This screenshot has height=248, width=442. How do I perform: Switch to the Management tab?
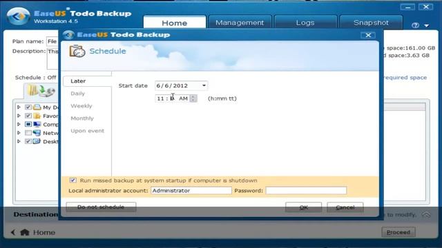coord(240,23)
